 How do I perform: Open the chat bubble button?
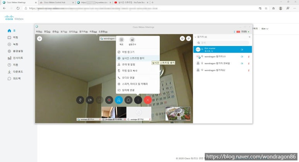(128, 100)
